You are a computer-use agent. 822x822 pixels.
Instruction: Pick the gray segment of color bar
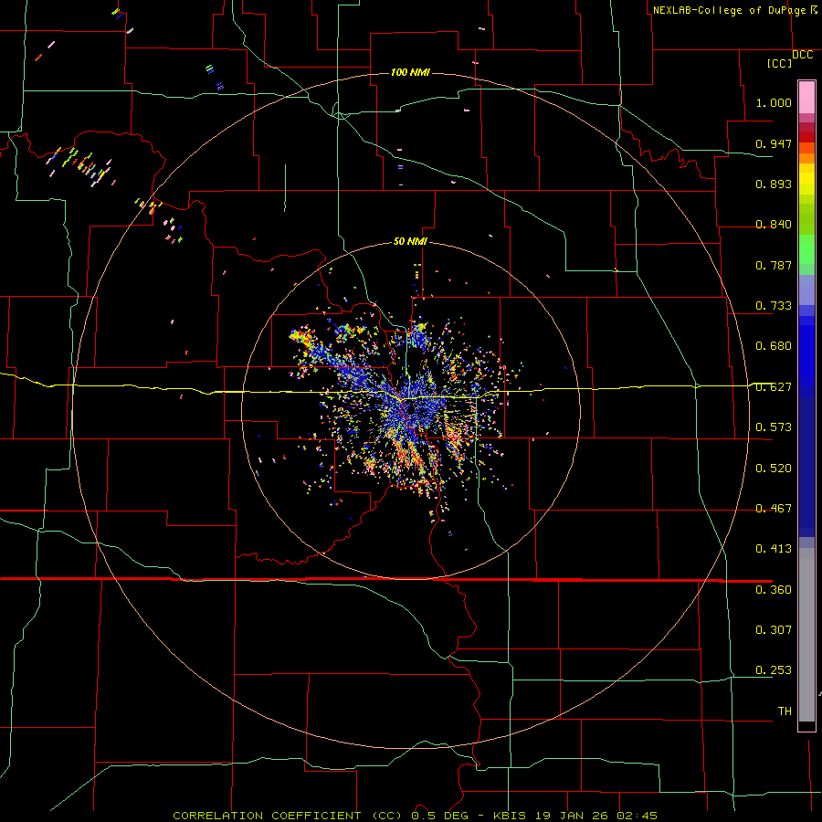pos(806,635)
